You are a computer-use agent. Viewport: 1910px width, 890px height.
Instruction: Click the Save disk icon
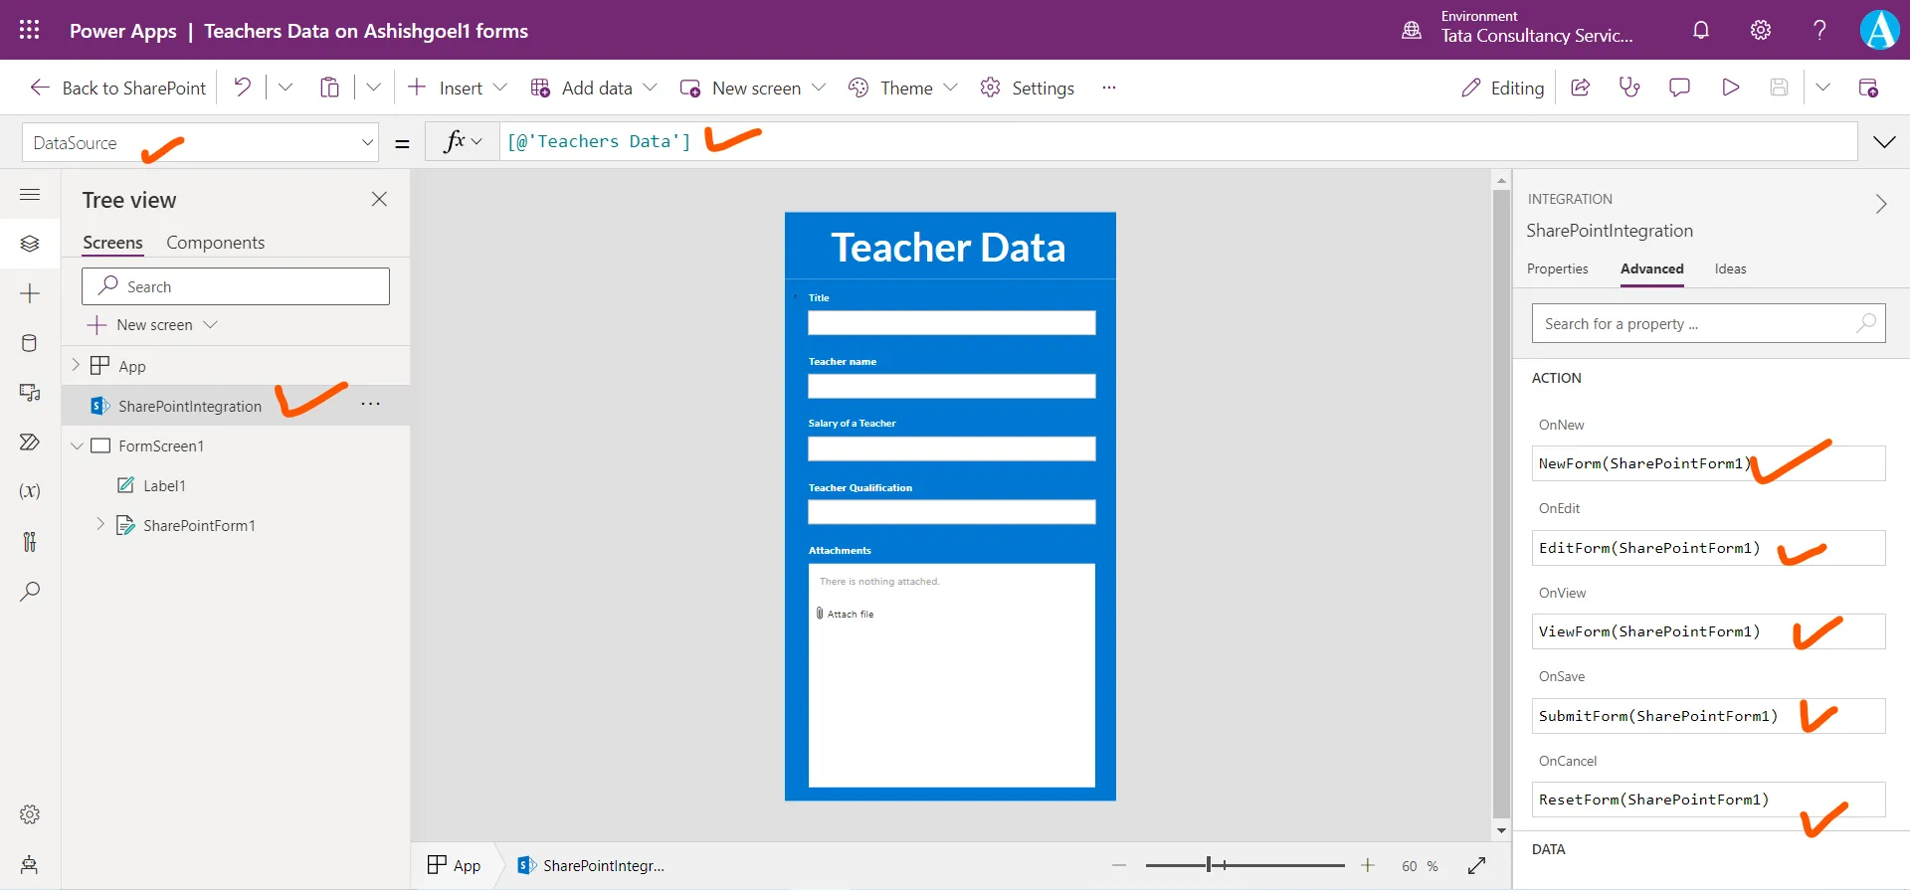[x=1780, y=88]
